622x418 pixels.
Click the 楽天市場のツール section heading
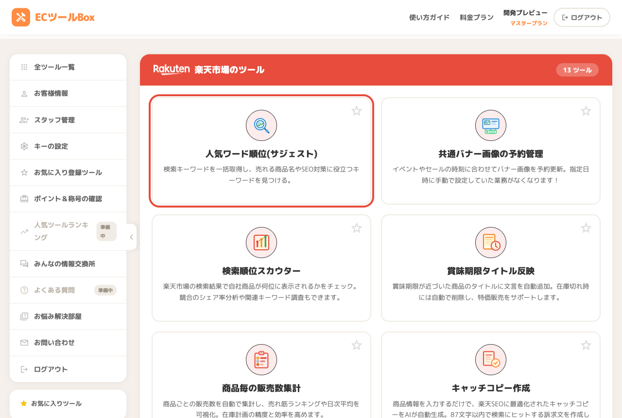pyautogui.click(x=229, y=70)
